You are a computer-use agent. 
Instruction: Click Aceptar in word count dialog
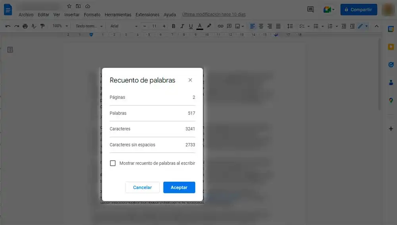(x=179, y=188)
